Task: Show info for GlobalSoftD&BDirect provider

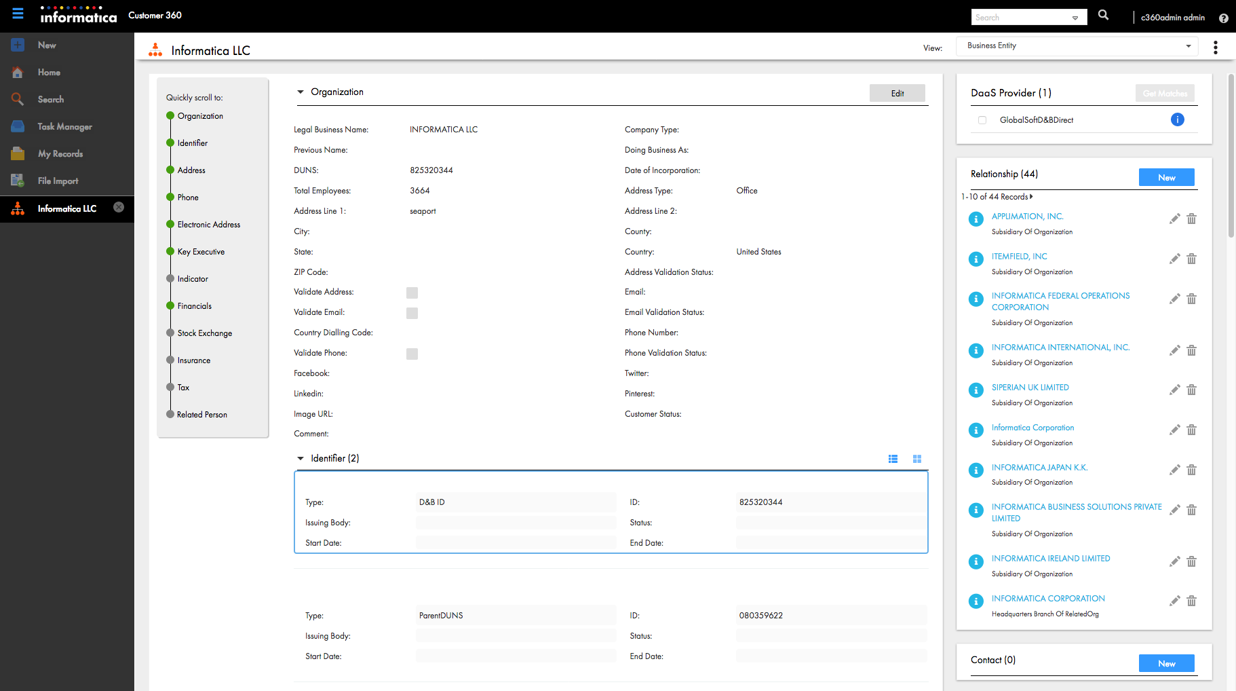Action: tap(1178, 119)
